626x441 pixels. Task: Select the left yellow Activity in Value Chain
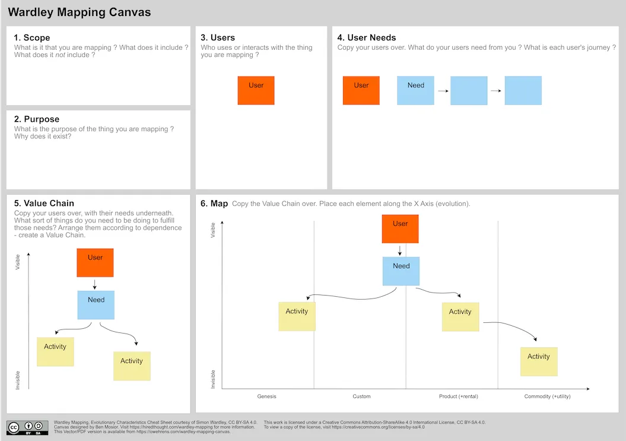coord(56,352)
